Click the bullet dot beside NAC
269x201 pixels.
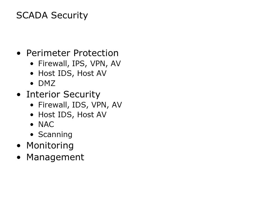click(32, 125)
